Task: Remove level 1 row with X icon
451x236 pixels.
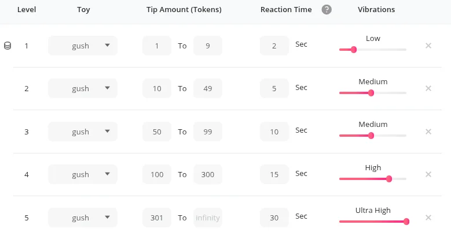Action: (x=428, y=46)
